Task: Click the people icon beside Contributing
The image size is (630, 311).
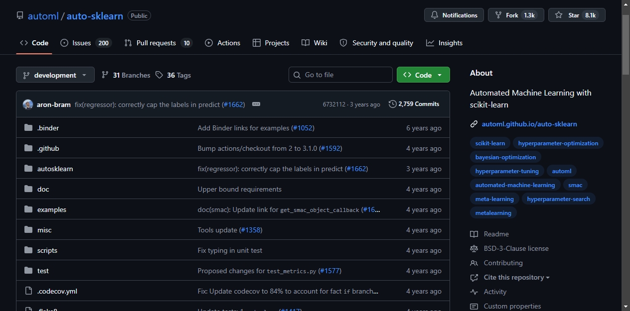Action: (x=474, y=263)
